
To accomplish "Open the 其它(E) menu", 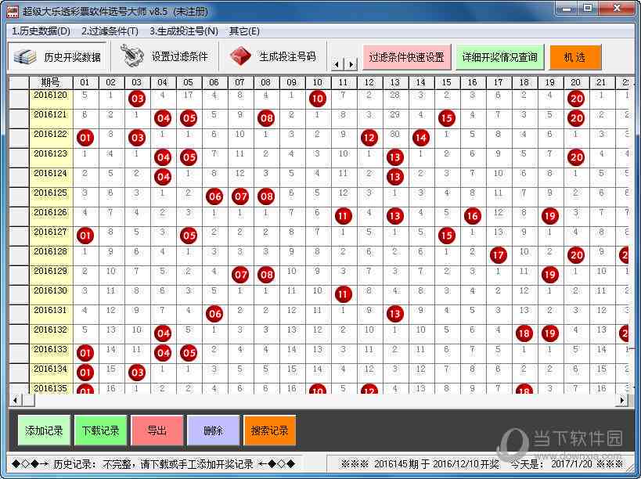I will [x=244, y=31].
